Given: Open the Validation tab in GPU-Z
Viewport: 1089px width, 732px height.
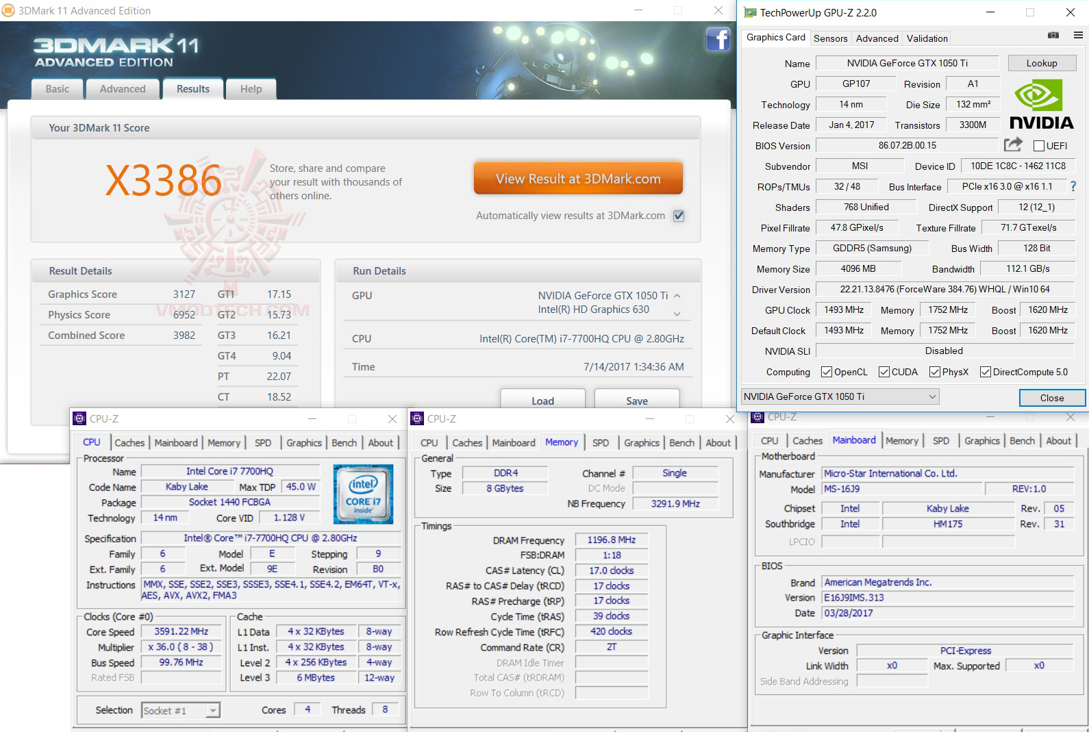Looking at the screenshot, I should [x=927, y=38].
